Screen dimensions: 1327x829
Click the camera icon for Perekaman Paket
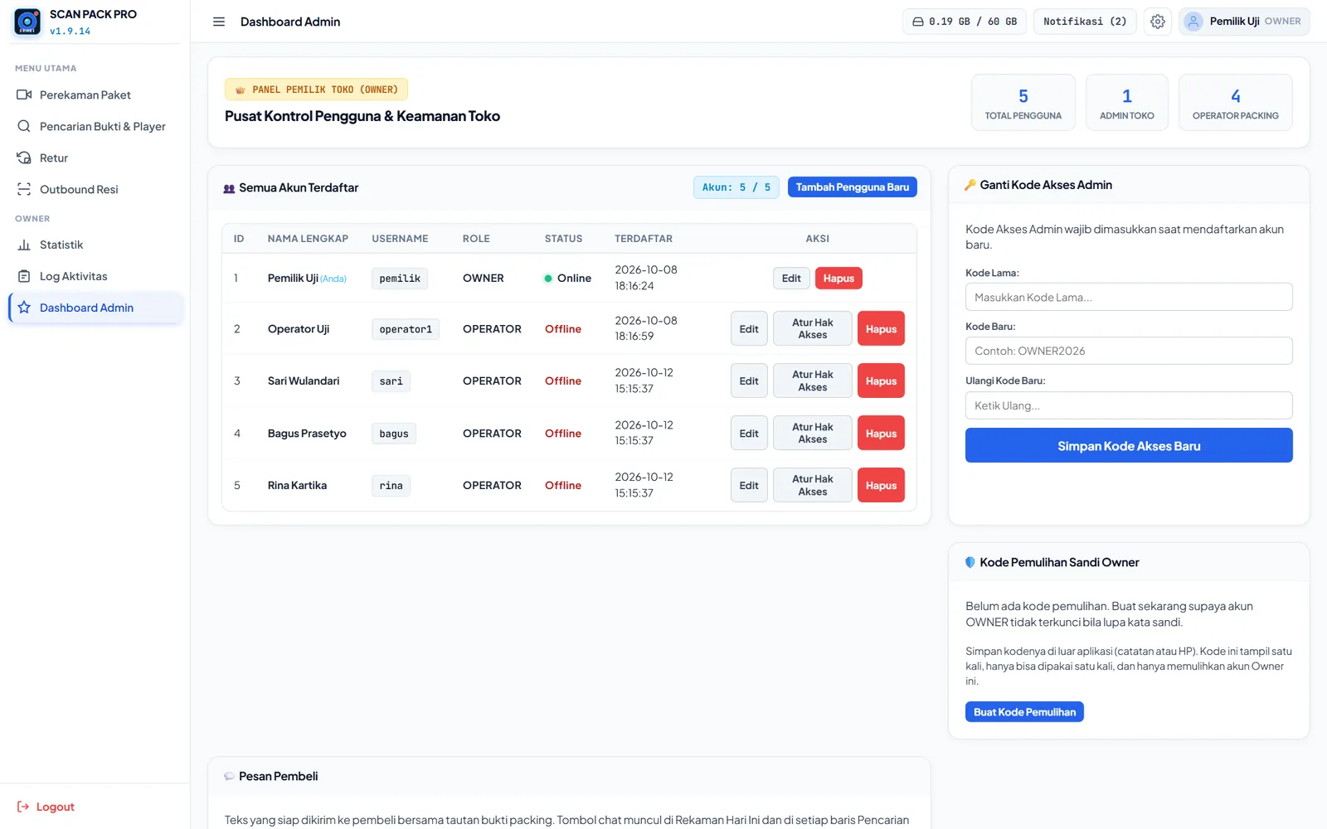(x=24, y=95)
